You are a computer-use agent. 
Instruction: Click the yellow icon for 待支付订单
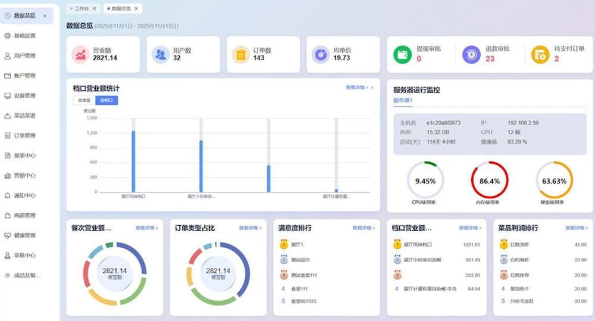tap(540, 54)
